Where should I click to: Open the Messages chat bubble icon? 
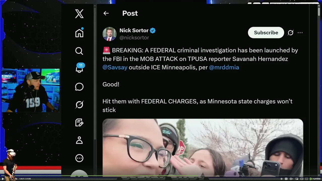79,87
